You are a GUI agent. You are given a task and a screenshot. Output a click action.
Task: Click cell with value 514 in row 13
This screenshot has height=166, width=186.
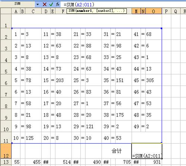tap(63, 162)
